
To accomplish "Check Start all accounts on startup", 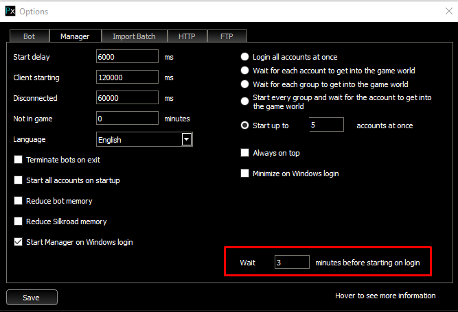I will (18, 180).
